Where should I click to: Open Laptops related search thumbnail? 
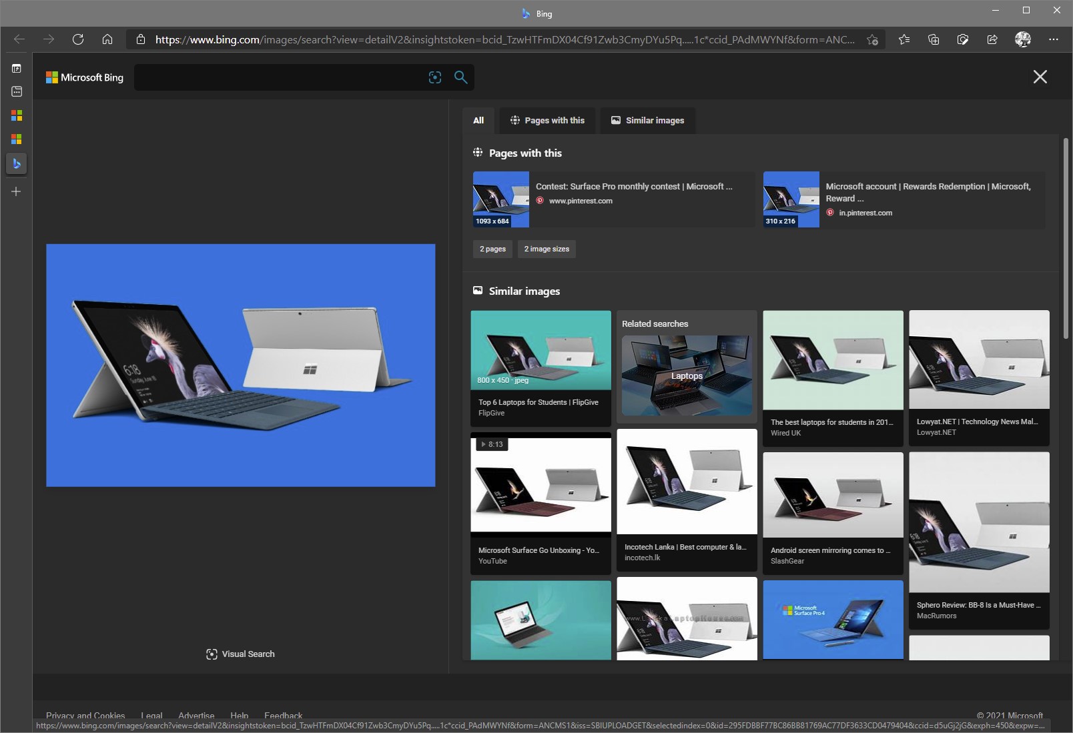687,376
